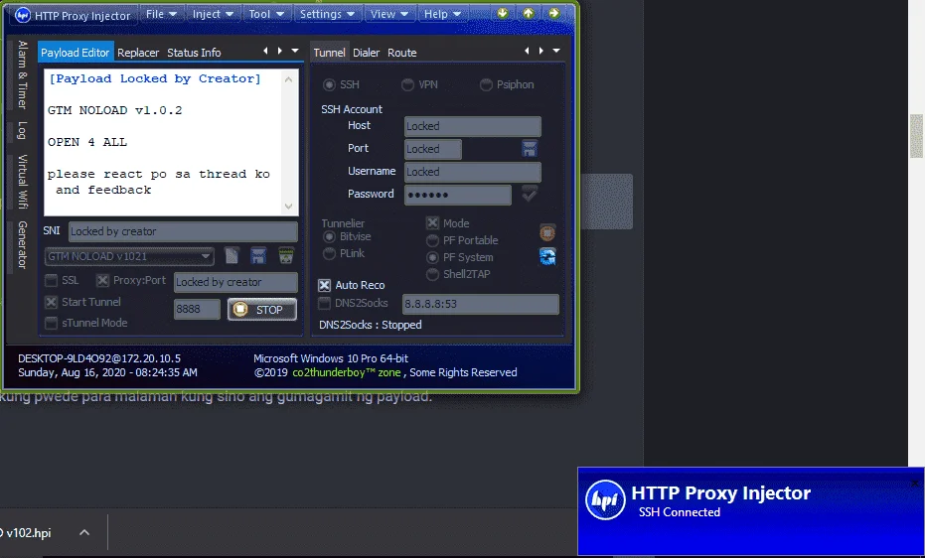Click the save icon next to Port field

(x=530, y=149)
